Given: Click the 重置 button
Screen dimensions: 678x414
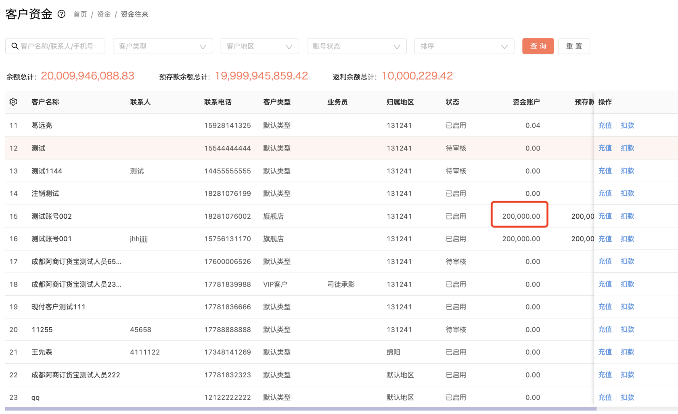Looking at the screenshot, I should pyautogui.click(x=574, y=46).
